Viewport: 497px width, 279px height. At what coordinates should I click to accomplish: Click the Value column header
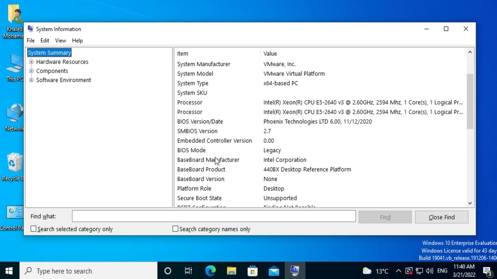point(363,53)
